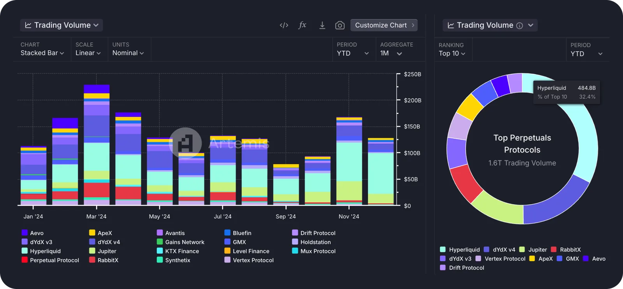
Task: Toggle Hyperliquid in the donut legend
Action: tap(460, 250)
